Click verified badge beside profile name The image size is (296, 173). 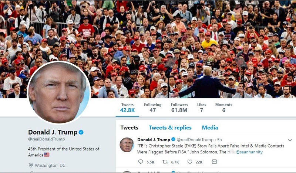point(81,132)
